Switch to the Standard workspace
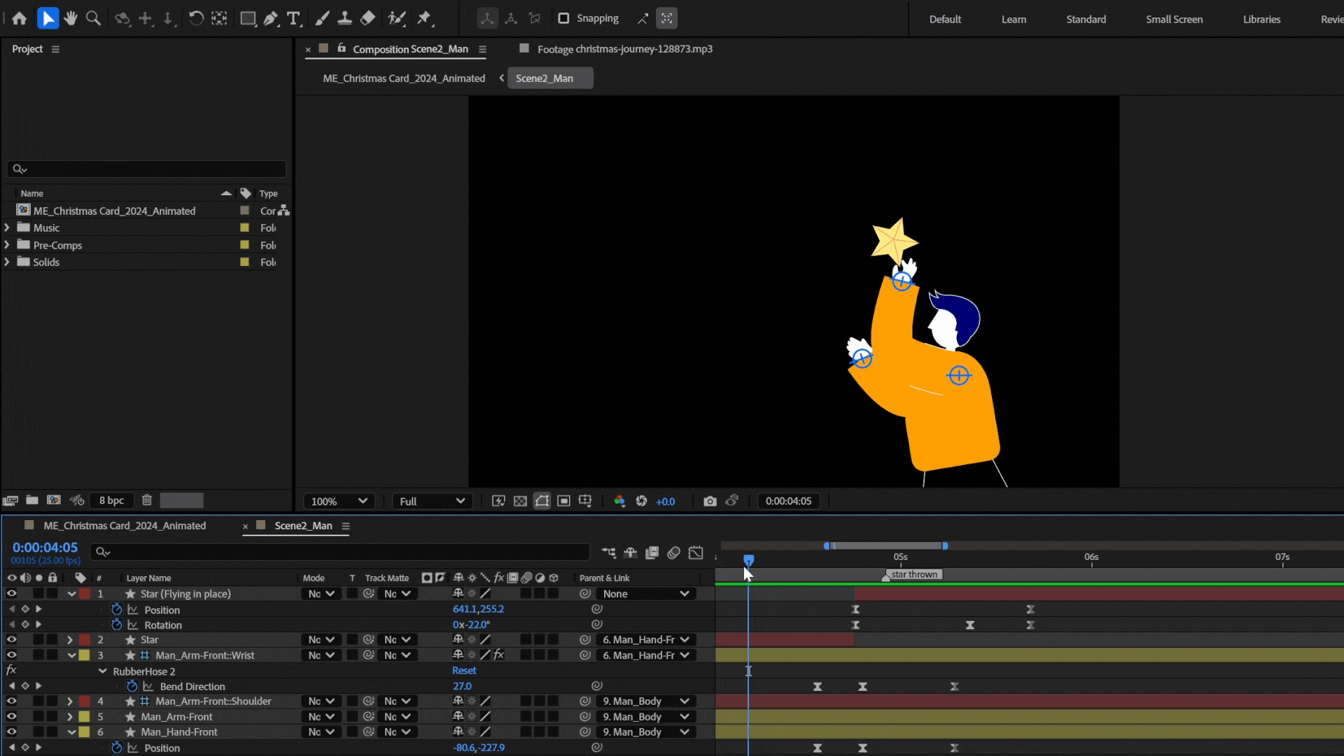The image size is (1344, 756). (1086, 20)
